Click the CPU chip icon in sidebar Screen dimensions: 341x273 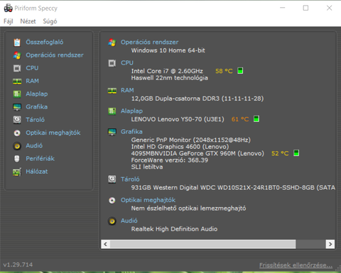(17, 68)
